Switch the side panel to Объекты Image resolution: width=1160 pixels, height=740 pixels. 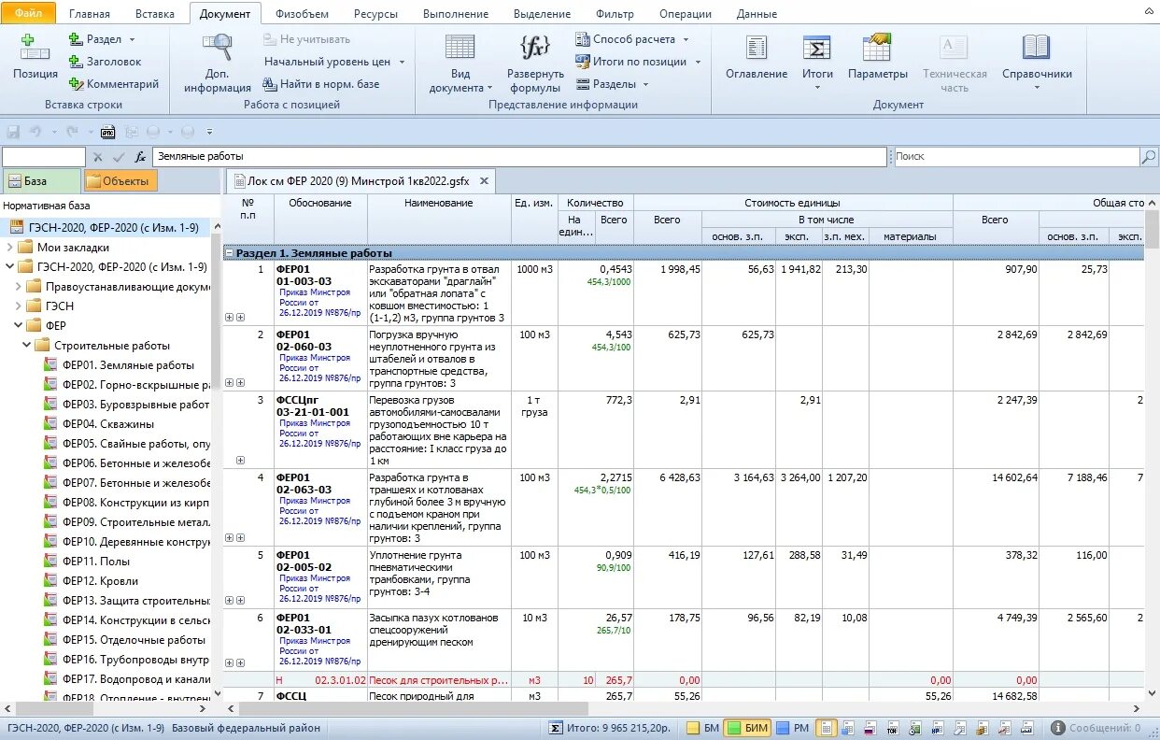click(120, 181)
